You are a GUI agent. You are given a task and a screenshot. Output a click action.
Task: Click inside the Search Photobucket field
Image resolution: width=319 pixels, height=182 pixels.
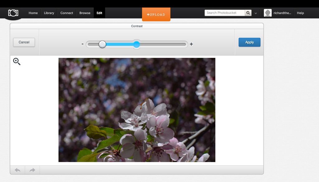(x=224, y=13)
